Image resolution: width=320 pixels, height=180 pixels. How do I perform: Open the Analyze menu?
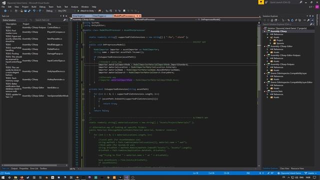click(x=74, y=6)
